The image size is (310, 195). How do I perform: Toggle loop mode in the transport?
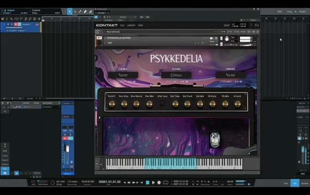click(165, 182)
